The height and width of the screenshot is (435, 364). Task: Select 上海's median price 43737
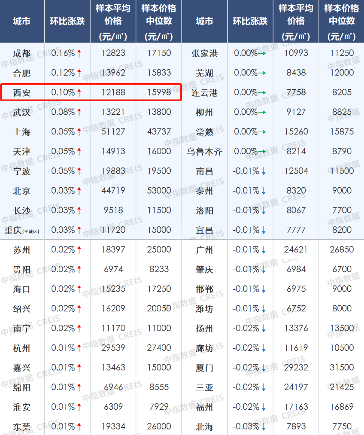pos(159,132)
